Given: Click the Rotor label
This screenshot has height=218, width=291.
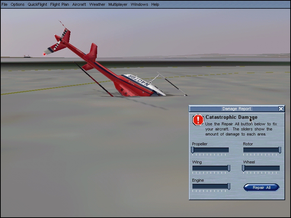Looking at the screenshot, I should 248,144.
